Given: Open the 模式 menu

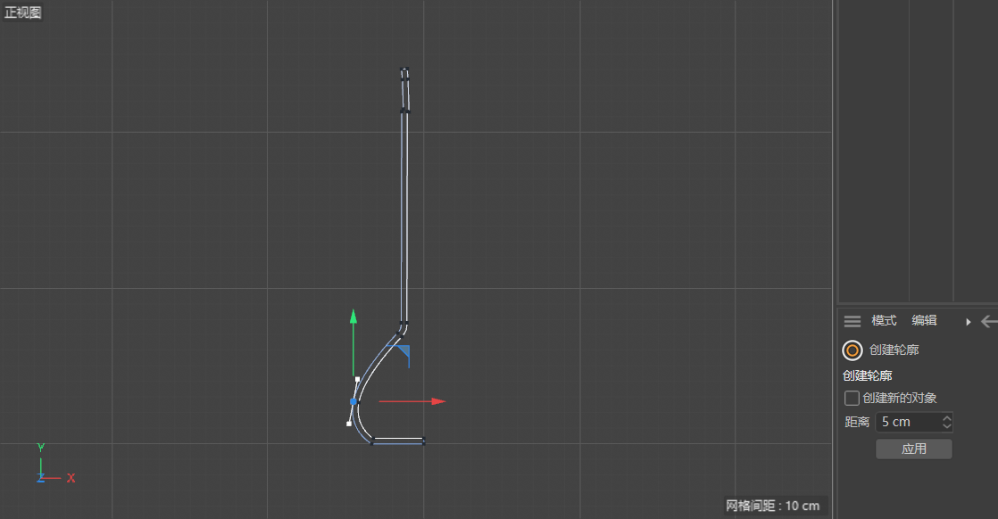Looking at the screenshot, I should (x=884, y=320).
